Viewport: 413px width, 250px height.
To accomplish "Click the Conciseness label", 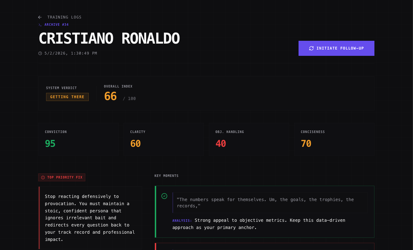I will [x=313, y=132].
